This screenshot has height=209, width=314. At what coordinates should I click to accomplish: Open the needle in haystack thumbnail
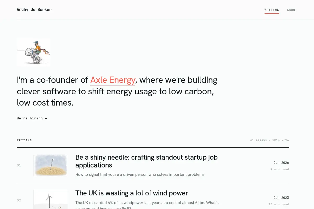(x=51, y=165)
